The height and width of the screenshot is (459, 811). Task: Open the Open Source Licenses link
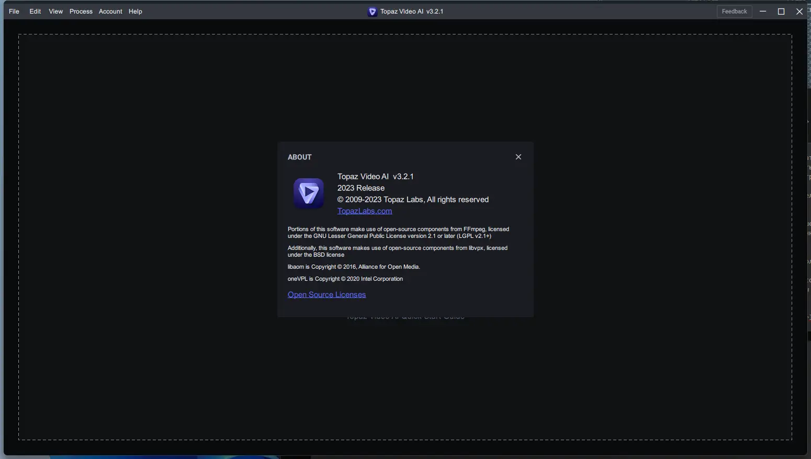click(x=326, y=295)
